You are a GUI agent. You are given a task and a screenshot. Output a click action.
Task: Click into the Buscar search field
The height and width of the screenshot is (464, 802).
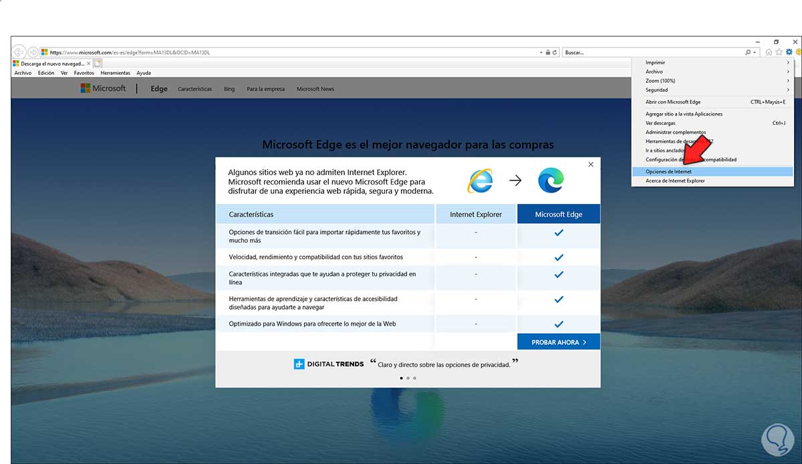(653, 52)
